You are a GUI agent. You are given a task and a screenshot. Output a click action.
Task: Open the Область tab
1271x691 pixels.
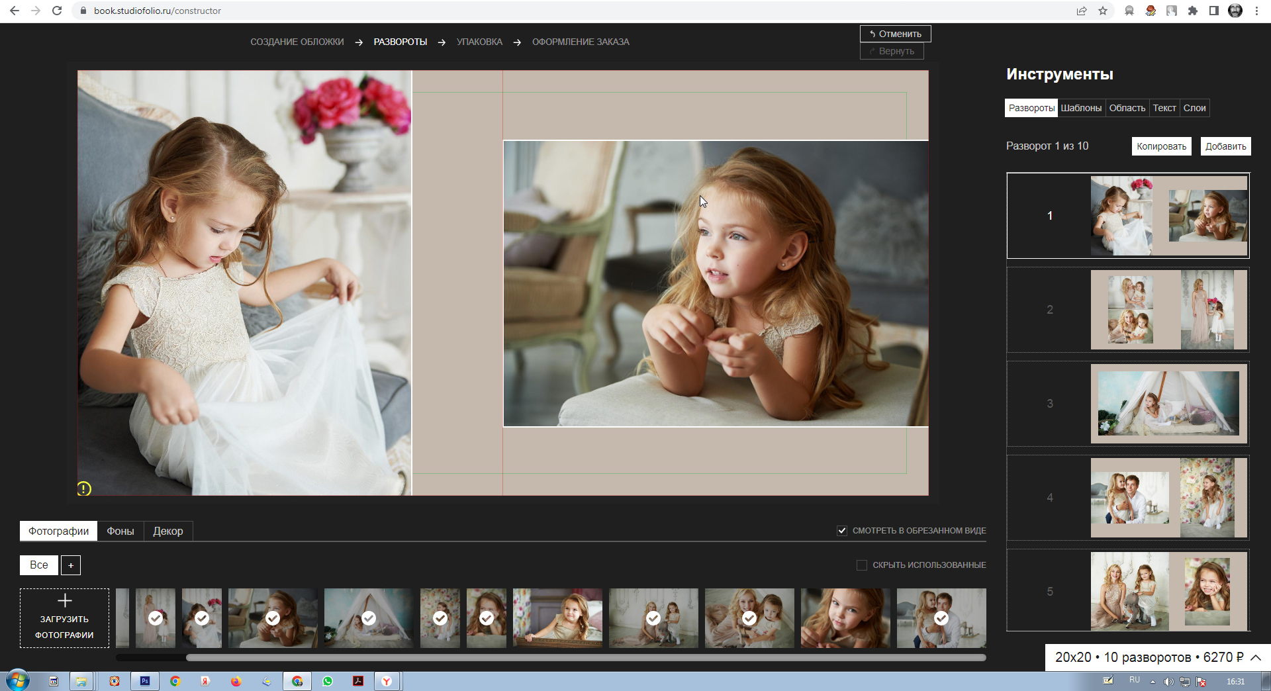(x=1127, y=108)
